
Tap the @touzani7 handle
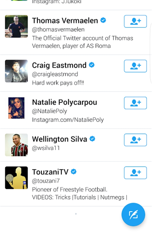tap(46, 181)
